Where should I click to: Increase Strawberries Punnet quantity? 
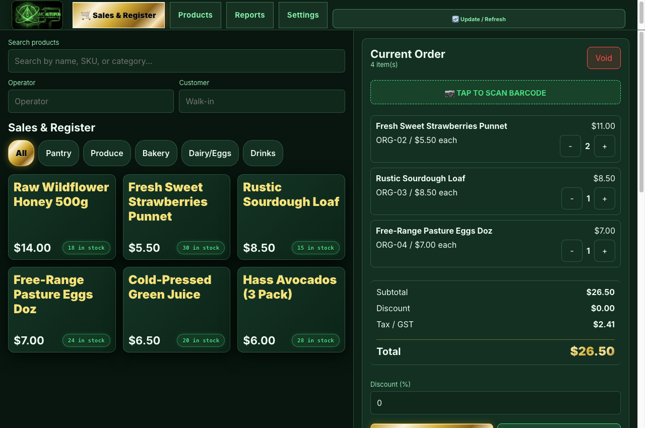click(x=605, y=146)
